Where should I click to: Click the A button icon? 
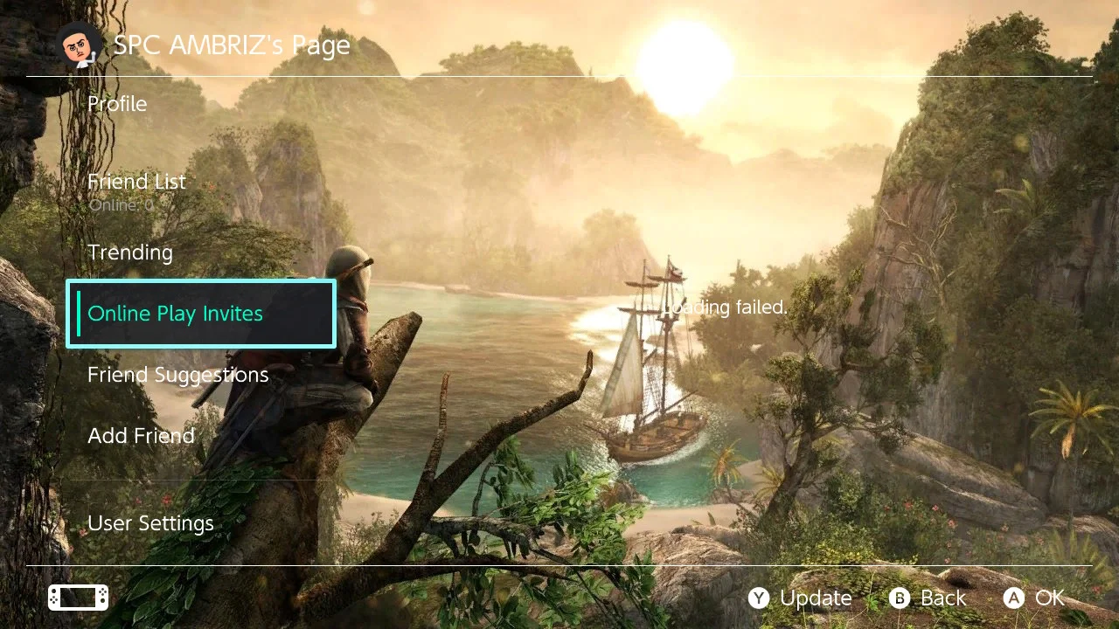(x=1014, y=598)
